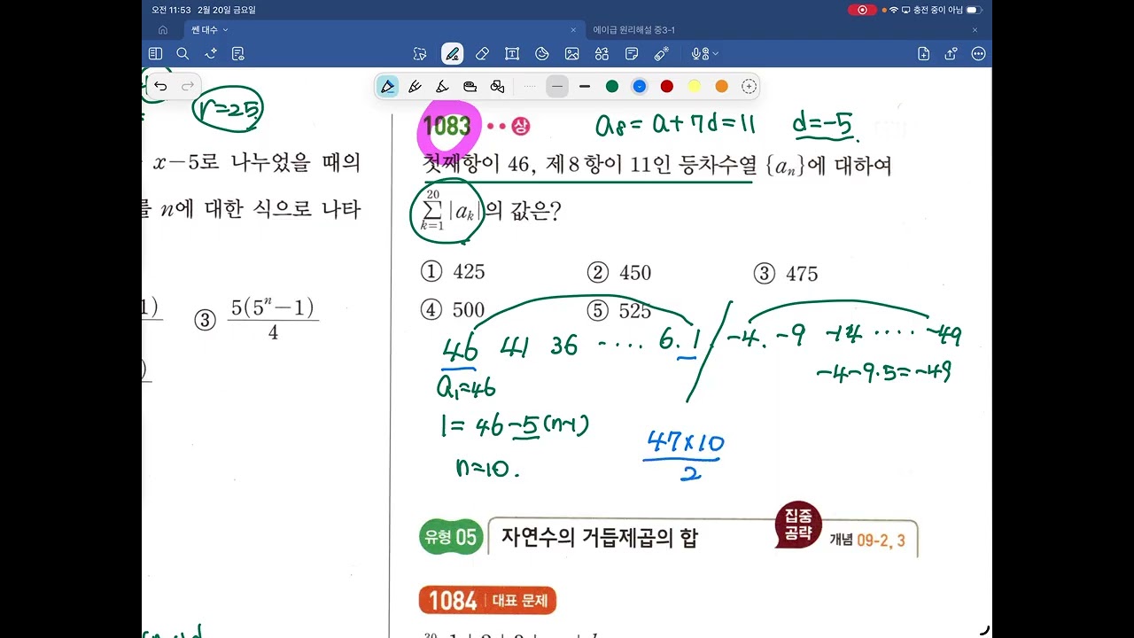Insert an image with the photo tool
The height and width of the screenshot is (638, 1134).
[572, 54]
